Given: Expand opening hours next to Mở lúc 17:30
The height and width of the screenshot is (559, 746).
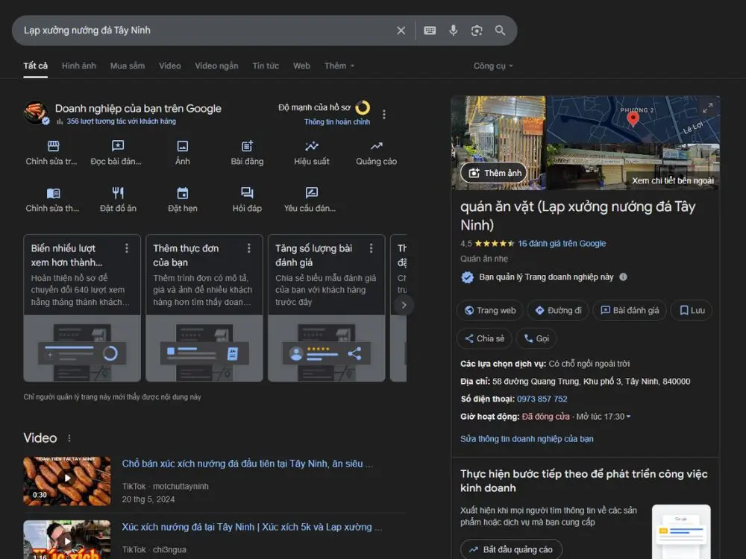Looking at the screenshot, I should (x=628, y=417).
